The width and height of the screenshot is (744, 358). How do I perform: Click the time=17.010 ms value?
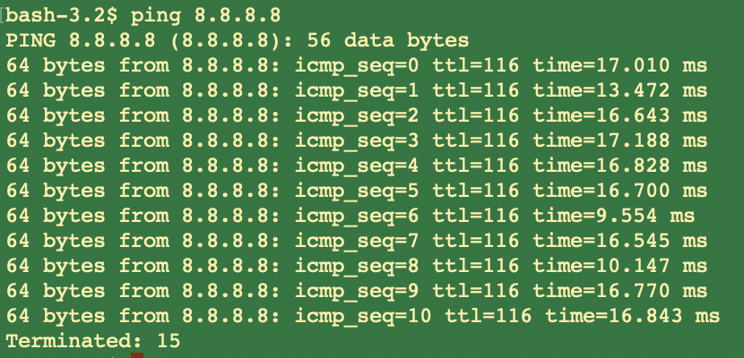(619, 65)
